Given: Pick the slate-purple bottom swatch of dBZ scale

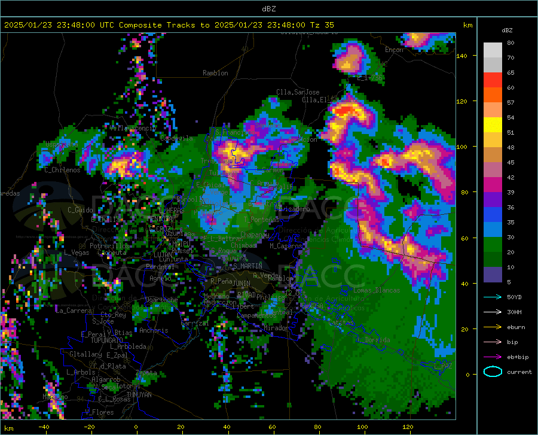Looking at the screenshot, I should click(x=493, y=275).
